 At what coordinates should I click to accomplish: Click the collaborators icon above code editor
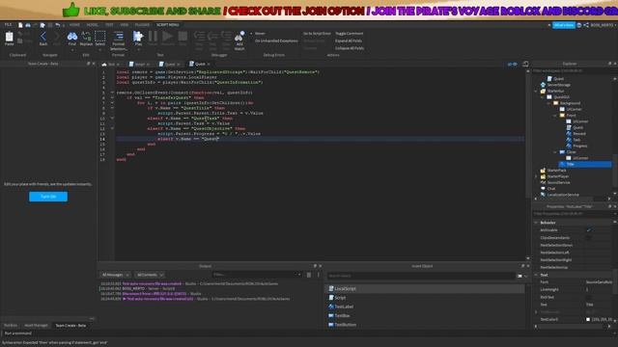tap(513, 65)
